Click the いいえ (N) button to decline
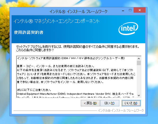 click(131, 103)
